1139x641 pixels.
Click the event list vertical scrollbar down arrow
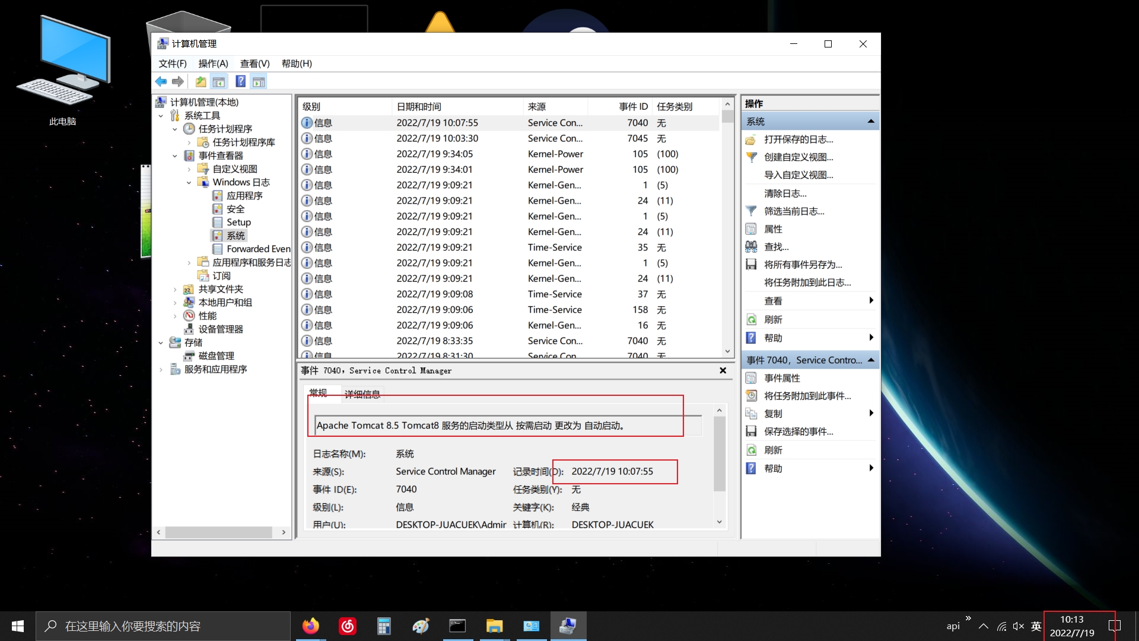coord(727,351)
